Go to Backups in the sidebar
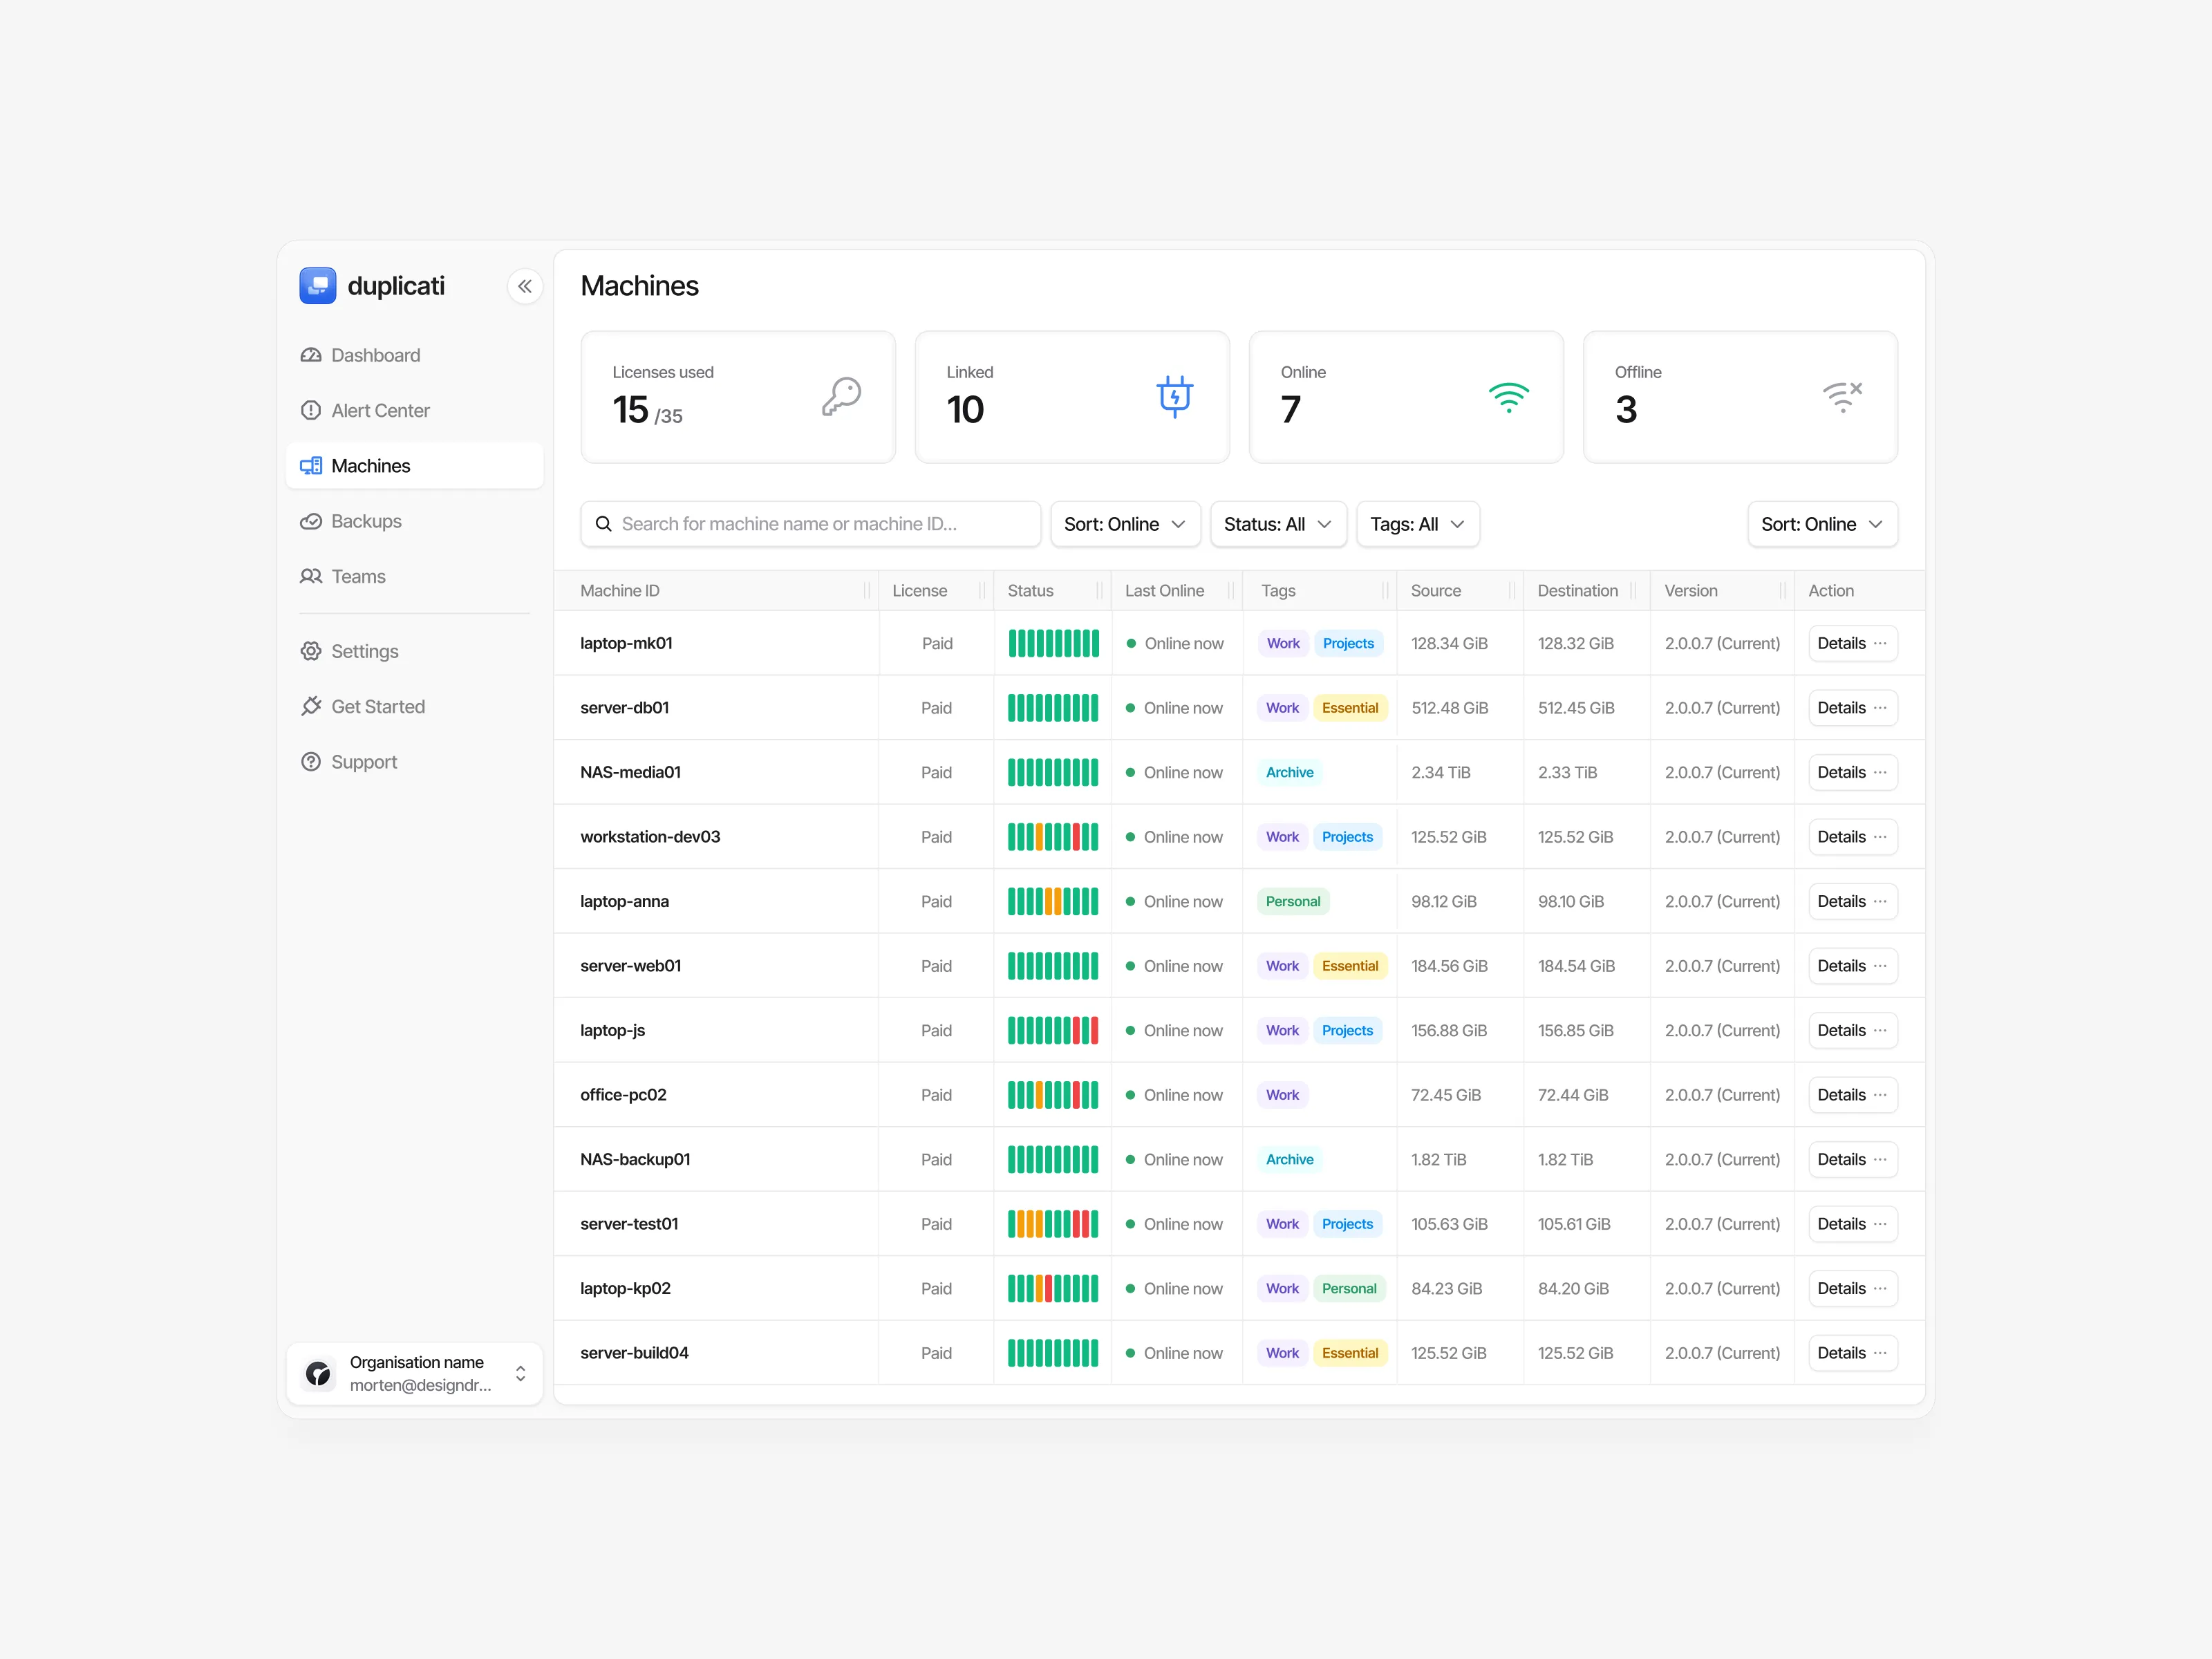The image size is (2212, 1659). (366, 521)
